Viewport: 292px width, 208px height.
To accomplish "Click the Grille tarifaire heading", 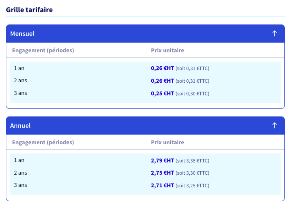I will 30,10.
